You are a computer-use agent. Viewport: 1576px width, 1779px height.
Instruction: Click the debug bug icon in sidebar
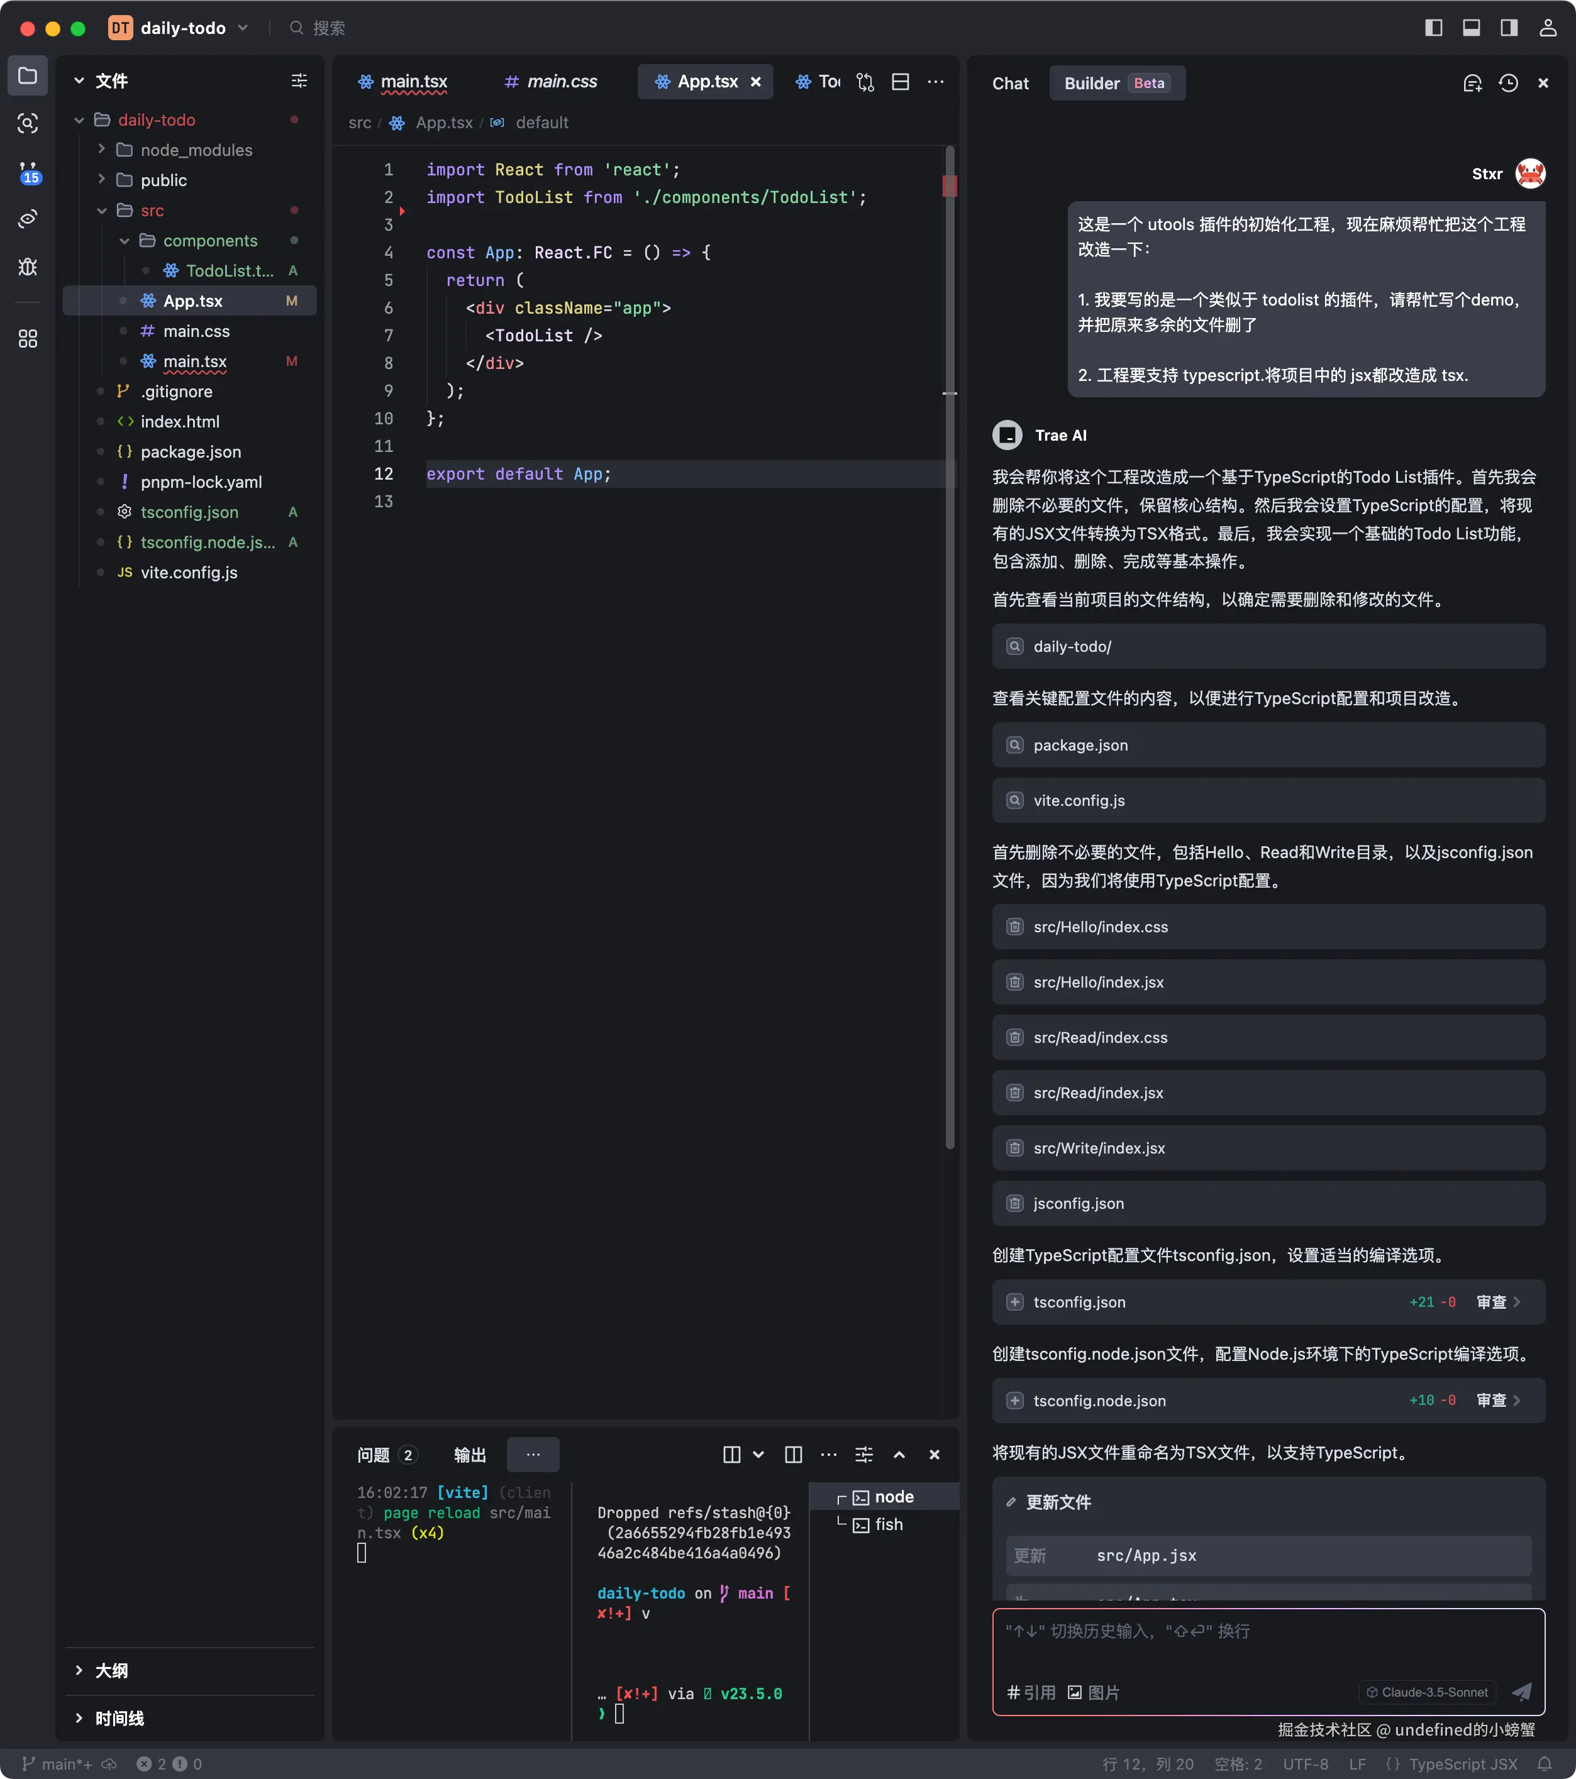pyautogui.click(x=28, y=267)
